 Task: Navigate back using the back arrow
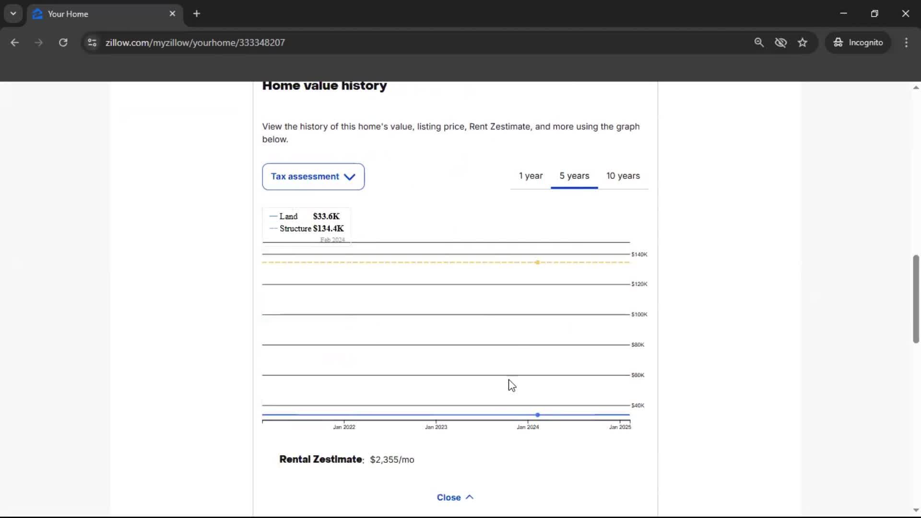pyautogui.click(x=14, y=42)
